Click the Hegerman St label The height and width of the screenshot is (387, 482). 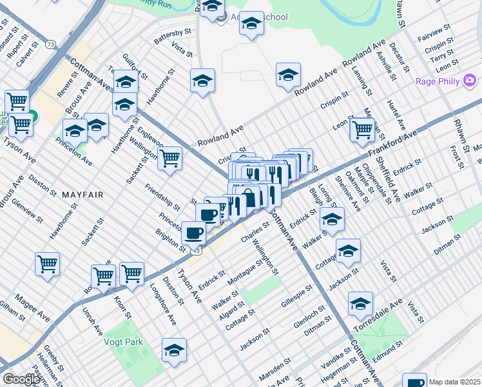338,370
